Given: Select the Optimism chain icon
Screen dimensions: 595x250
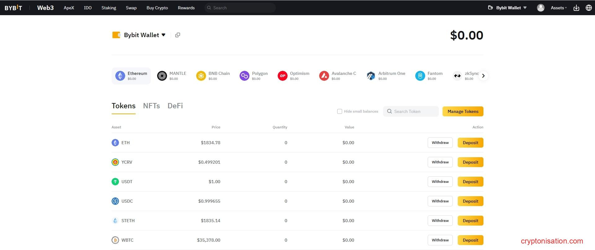Looking at the screenshot, I should [282, 76].
